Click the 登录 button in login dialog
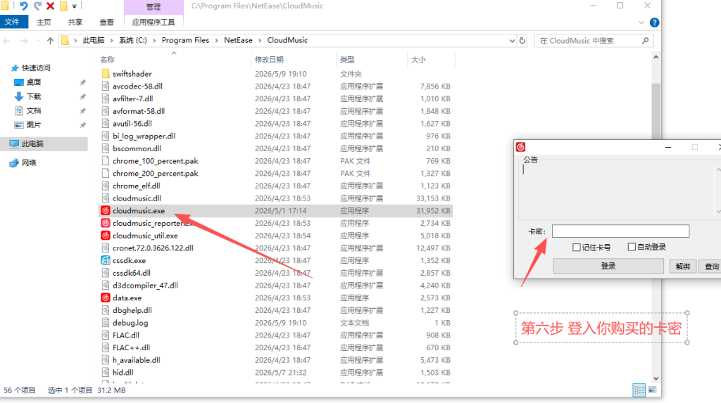 [608, 266]
